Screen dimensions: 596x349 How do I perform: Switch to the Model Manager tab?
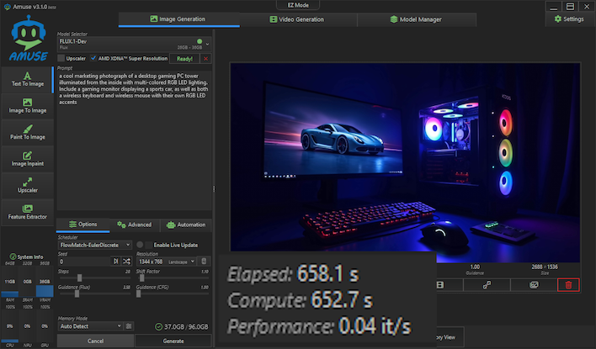(417, 19)
